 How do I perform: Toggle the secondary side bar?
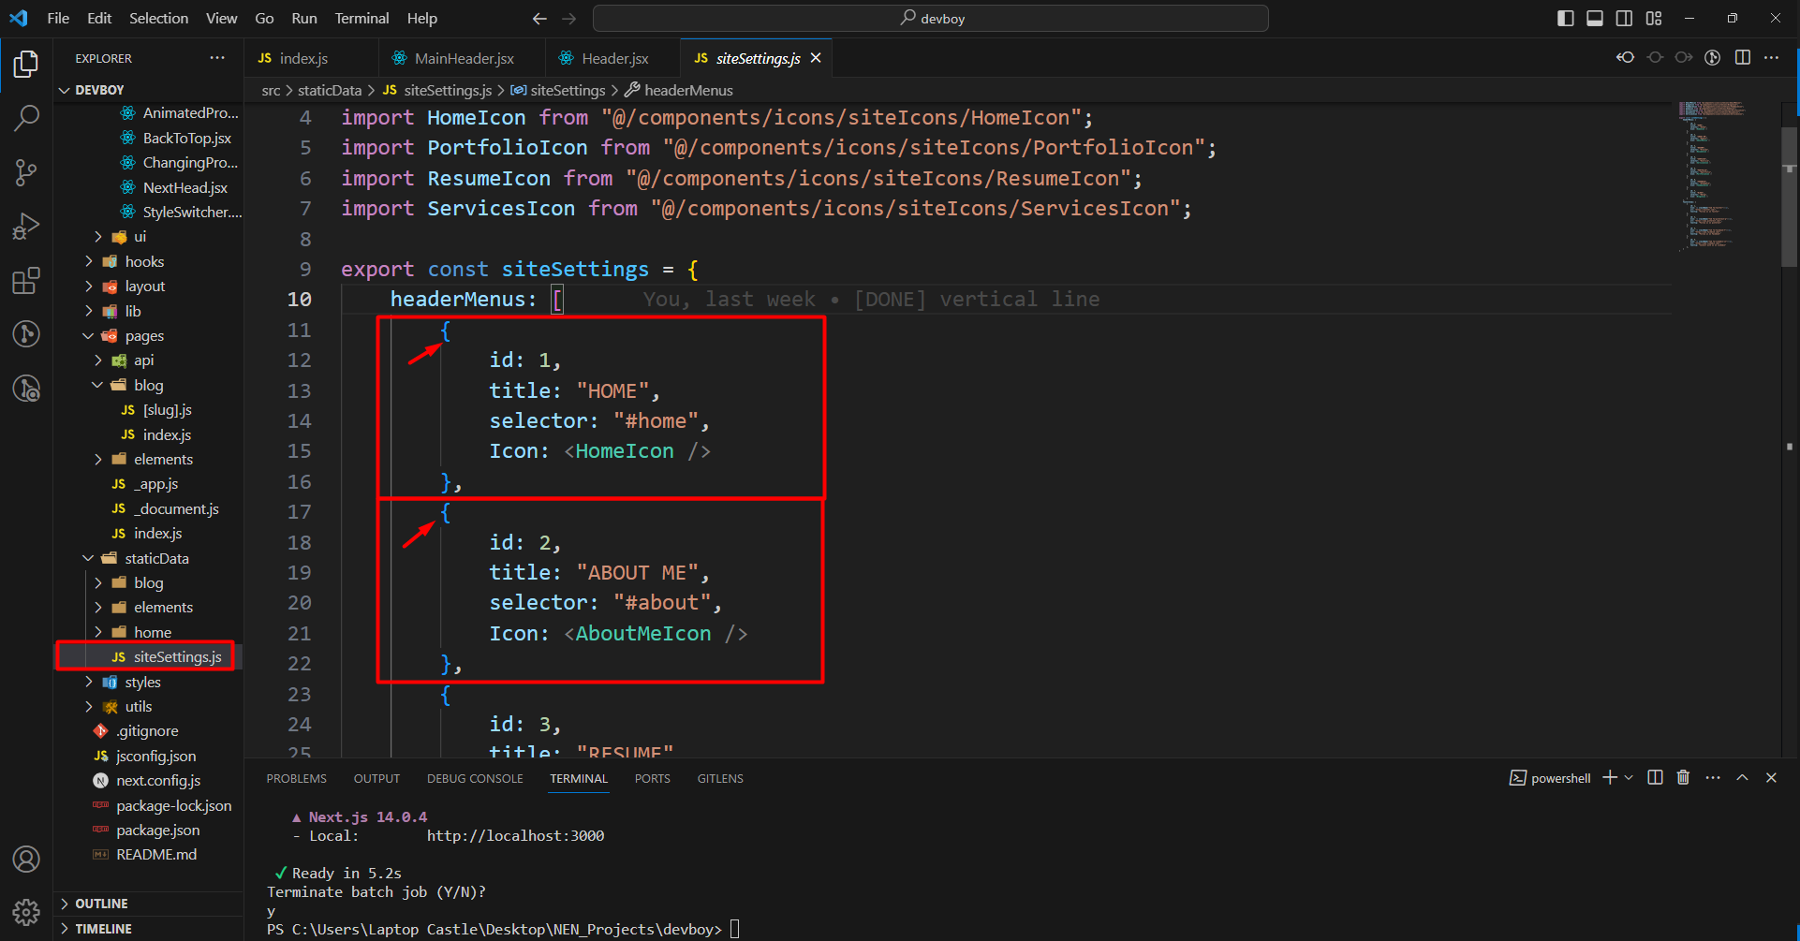[1624, 19]
